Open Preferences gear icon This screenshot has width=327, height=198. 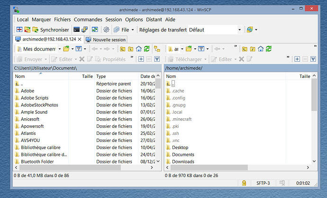point(106,29)
